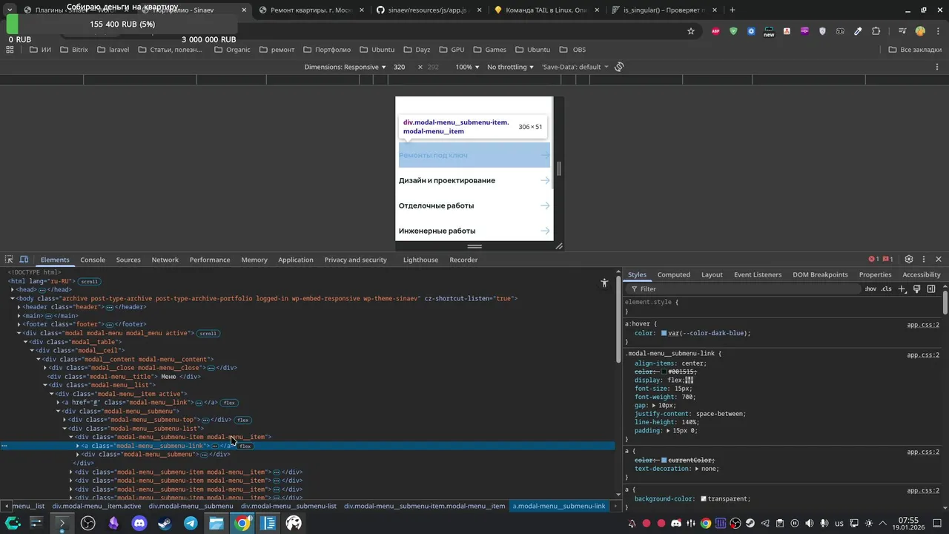Open Discord from the taskbar

tap(139, 523)
